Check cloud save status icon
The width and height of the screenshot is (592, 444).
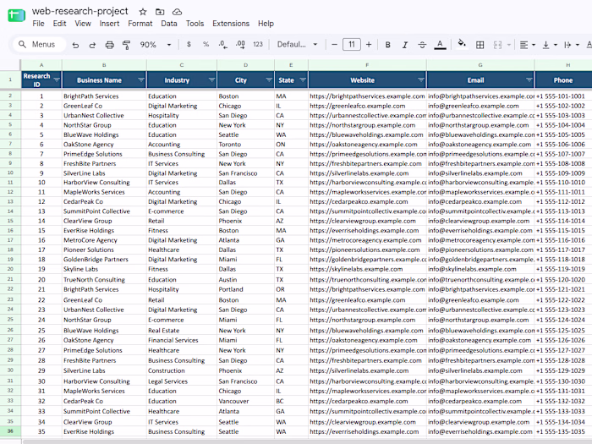[177, 12]
